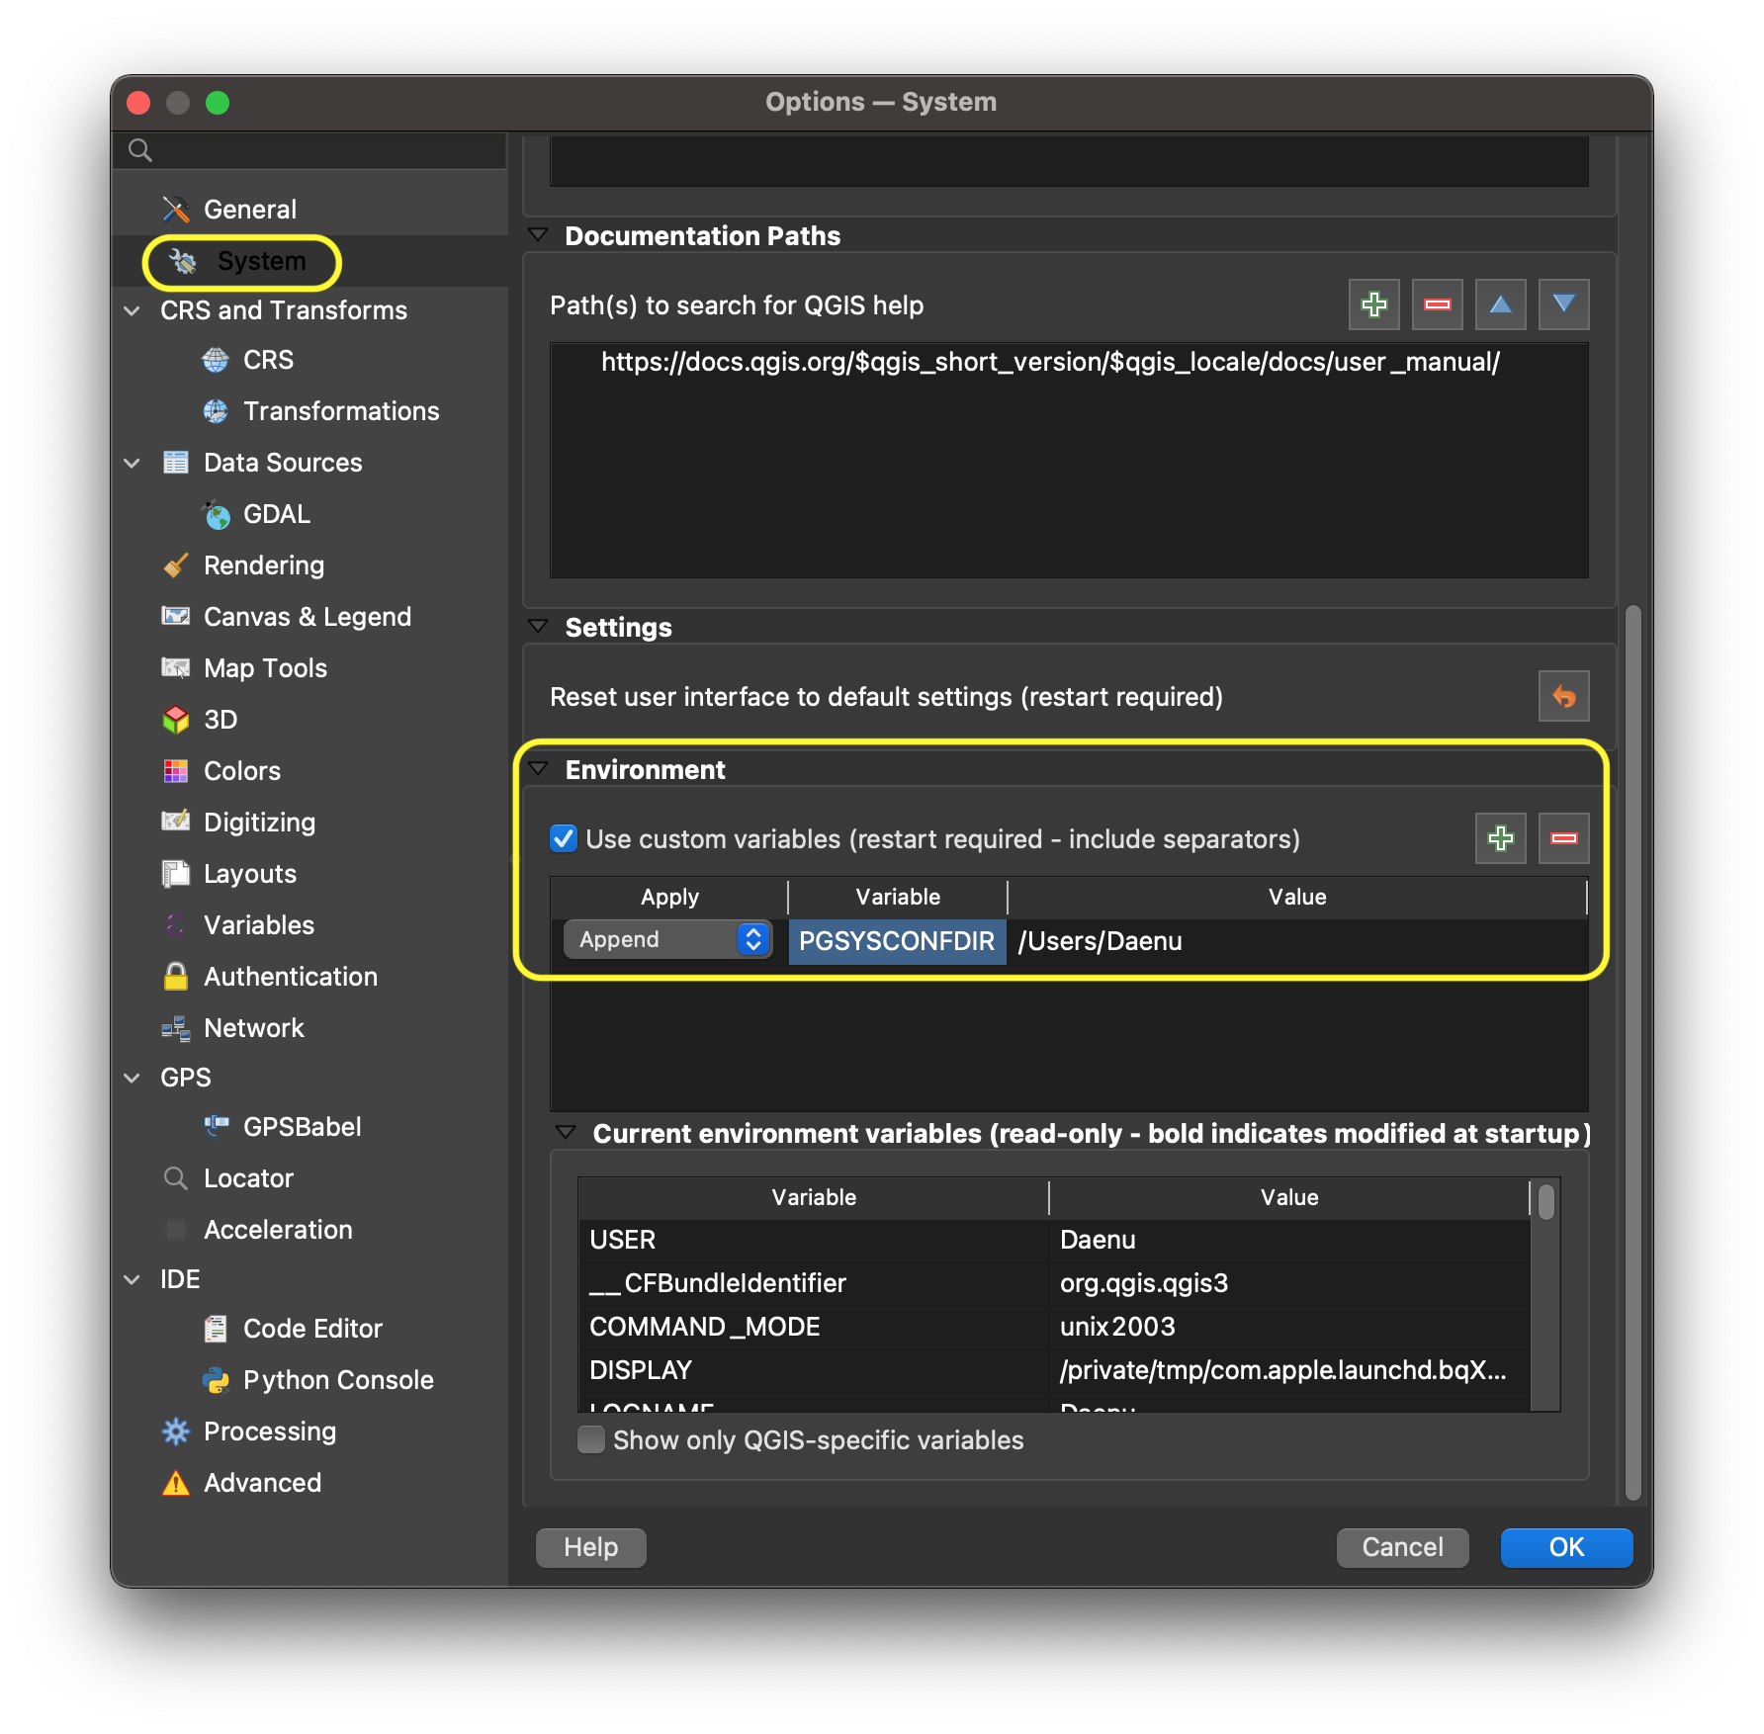Enable Show only QGIS-specific variables
This screenshot has width=1764, height=1734.
591,1439
